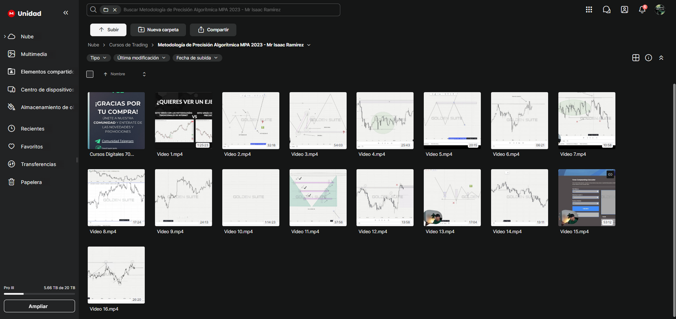Open the Video 11.mp4 thumbnail
Image resolution: width=676 pixels, height=319 pixels.
pyautogui.click(x=318, y=198)
